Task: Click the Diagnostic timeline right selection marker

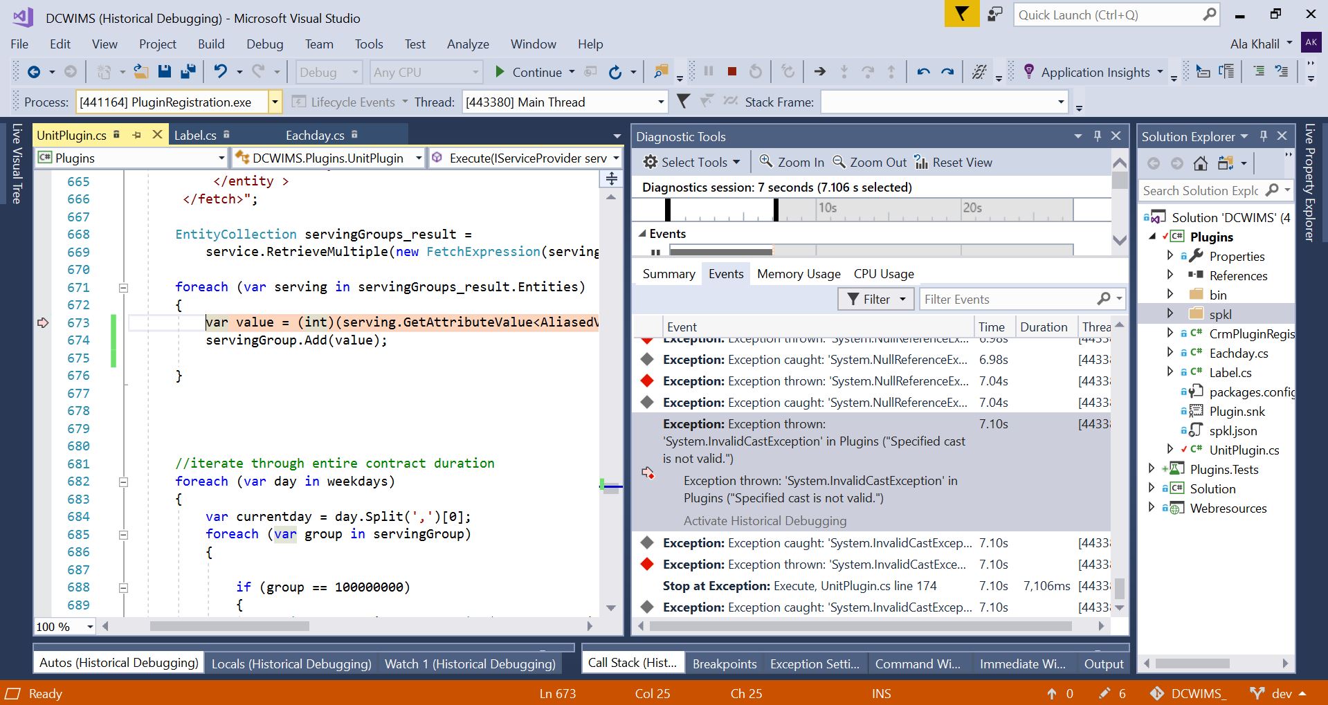Action: click(x=776, y=210)
